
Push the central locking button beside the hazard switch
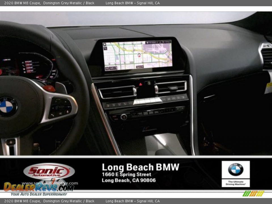coord(149,83)
